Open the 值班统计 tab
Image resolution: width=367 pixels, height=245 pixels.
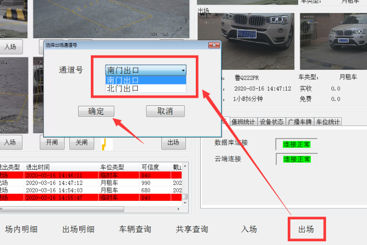pyautogui.click(x=243, y=122)
